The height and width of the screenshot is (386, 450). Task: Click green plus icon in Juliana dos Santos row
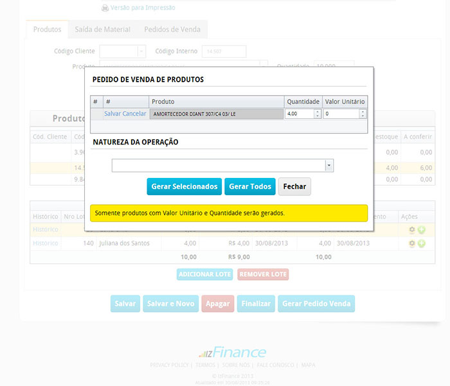pos(422,243)
